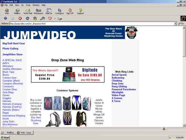The height and width of the screenshot is (140, 186).
Task: Click the Write Mail icon
Action: pos(28,11)
